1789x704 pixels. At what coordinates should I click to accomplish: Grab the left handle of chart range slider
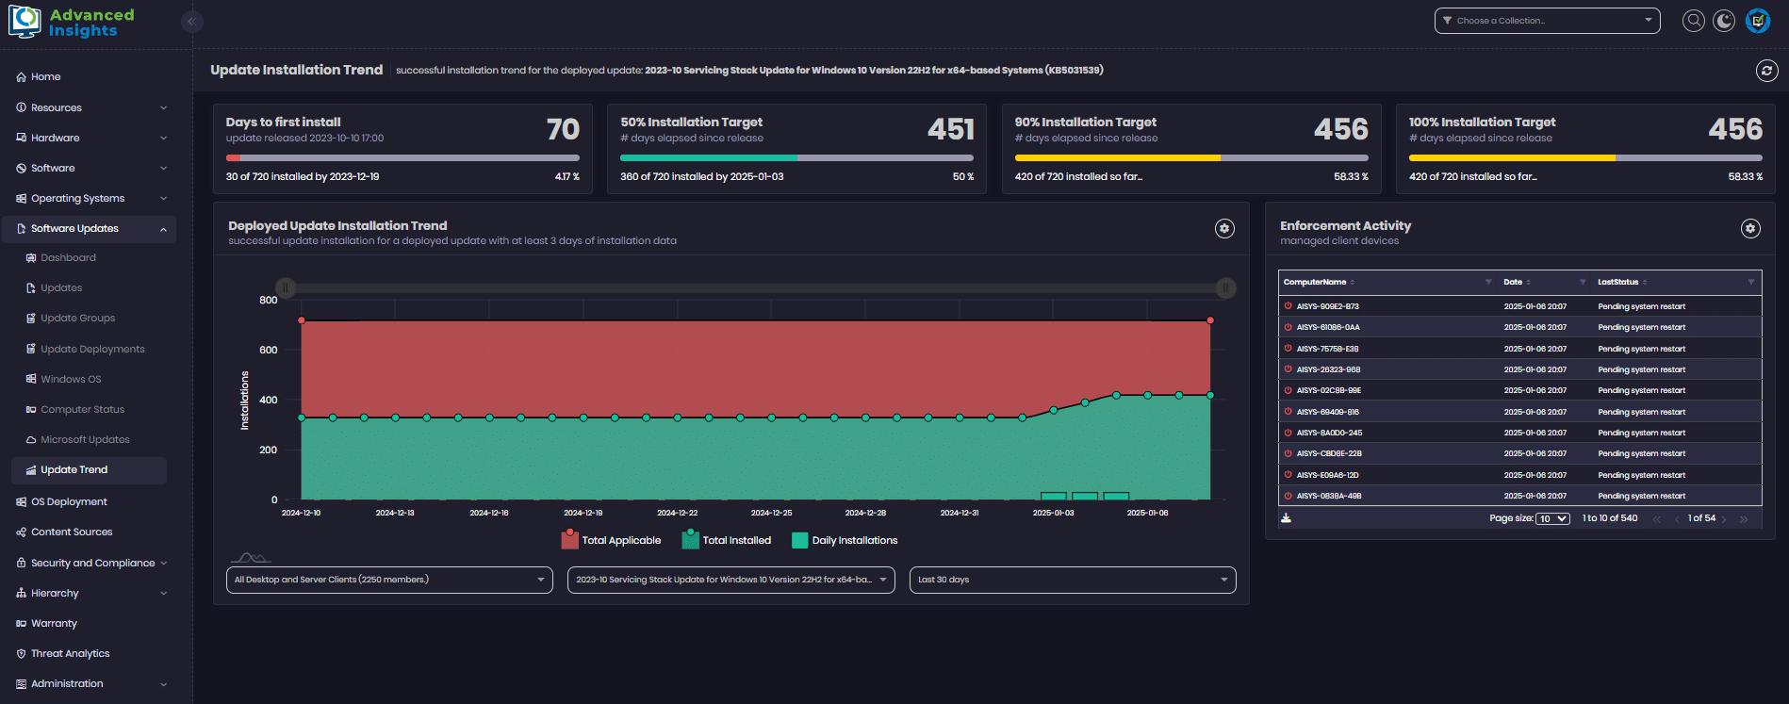click(286, 288)
